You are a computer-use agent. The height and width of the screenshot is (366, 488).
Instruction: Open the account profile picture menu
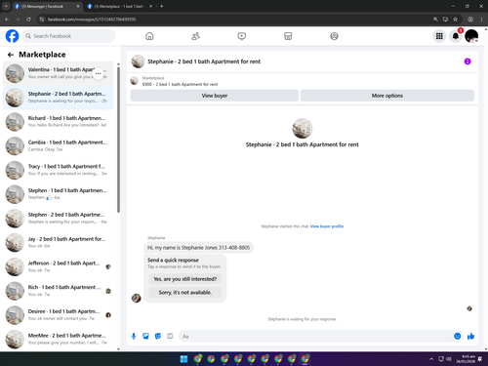point(471,36)
